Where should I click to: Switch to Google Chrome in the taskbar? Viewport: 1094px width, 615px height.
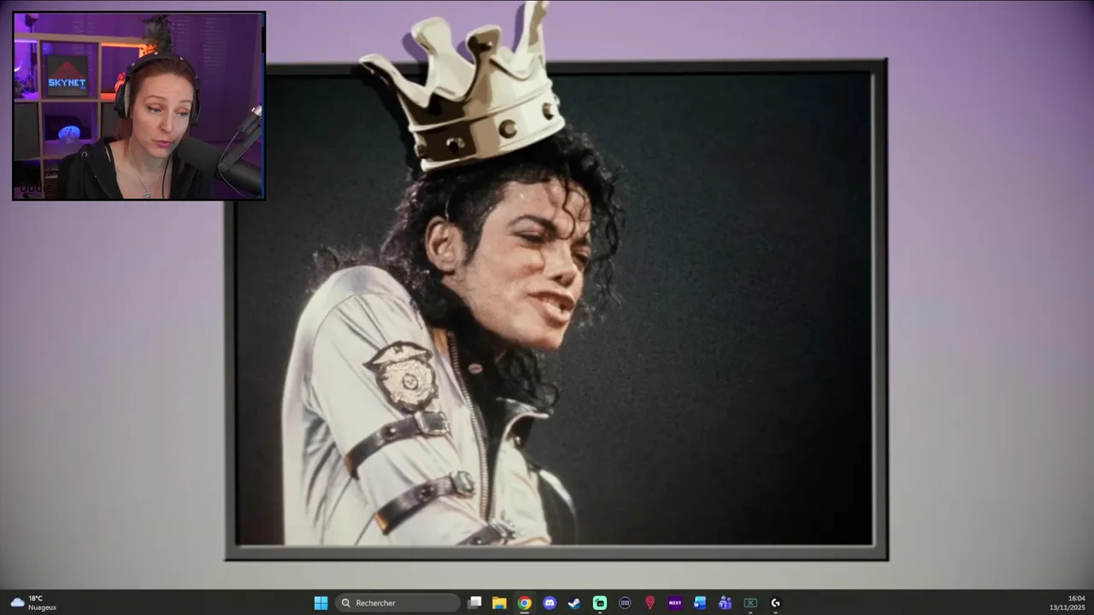point(525,603)
